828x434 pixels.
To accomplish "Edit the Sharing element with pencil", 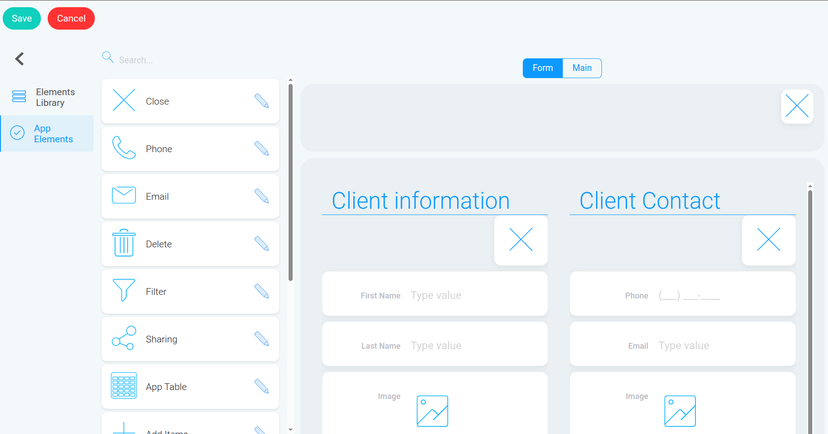I will (x=262, y=339).
